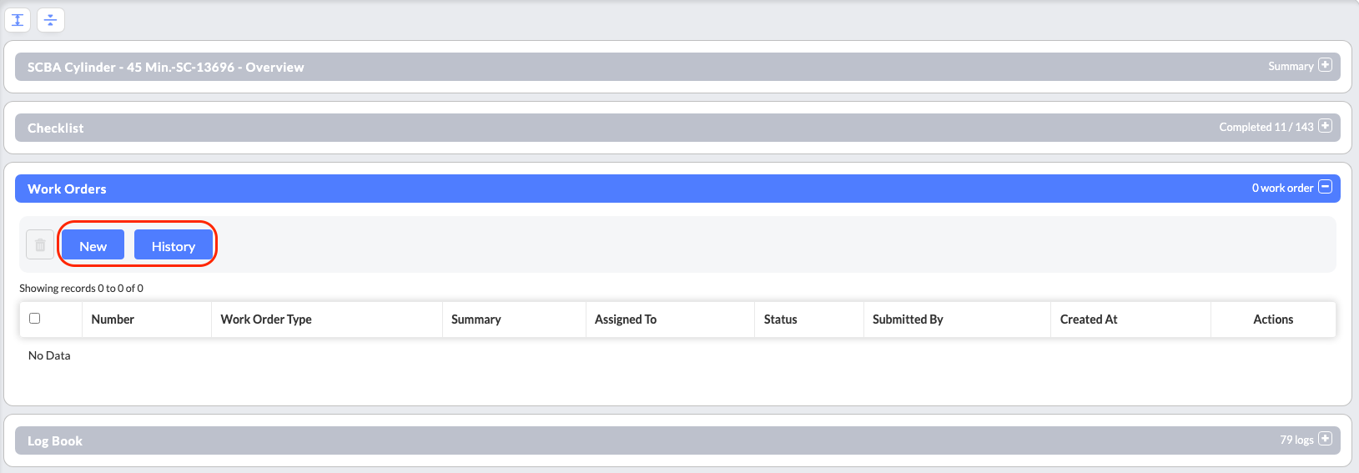Click the '0 work order' count text
This screenshot has width=1359, height=473.
click(1282, 188)
